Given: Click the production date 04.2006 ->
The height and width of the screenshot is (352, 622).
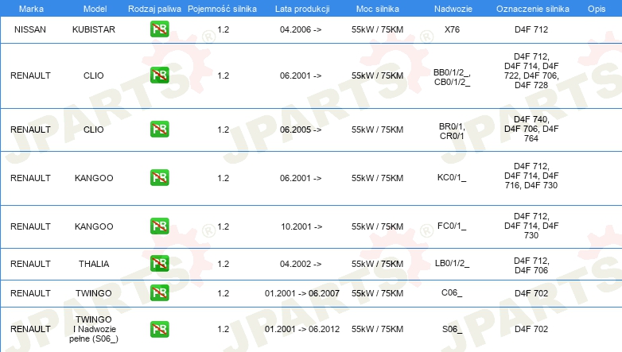Looking at the screenshot, I should pyautogui.click(x=301, y=29).
